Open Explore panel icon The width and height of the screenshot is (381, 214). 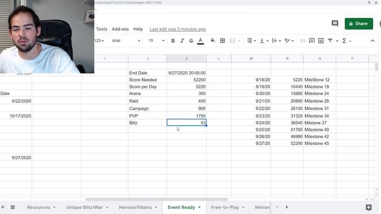coord(368,207)
